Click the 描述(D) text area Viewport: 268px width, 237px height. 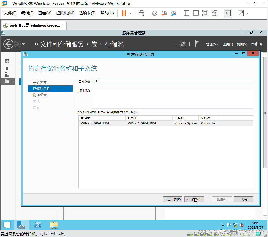173,98
